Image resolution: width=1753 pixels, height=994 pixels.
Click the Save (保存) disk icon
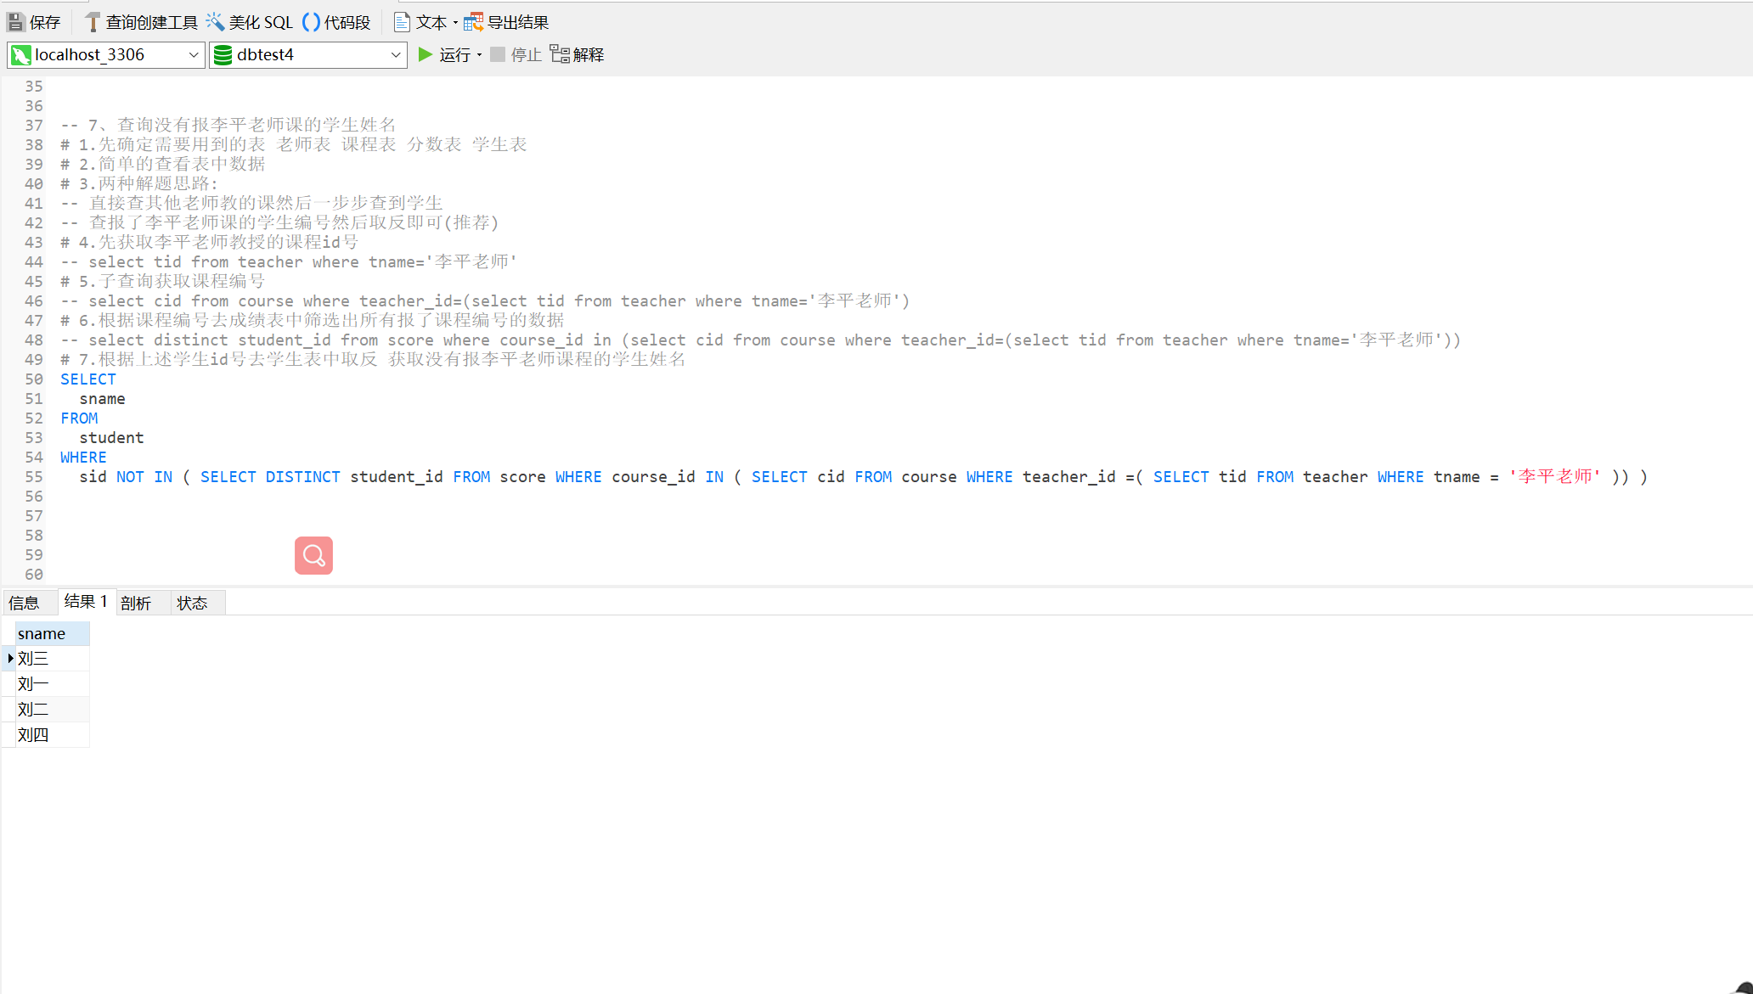point(16,22)
